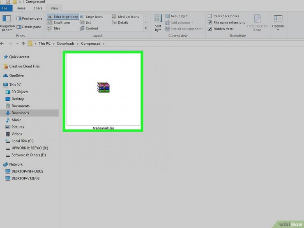Click This PC in address bar

coord(45,44)
